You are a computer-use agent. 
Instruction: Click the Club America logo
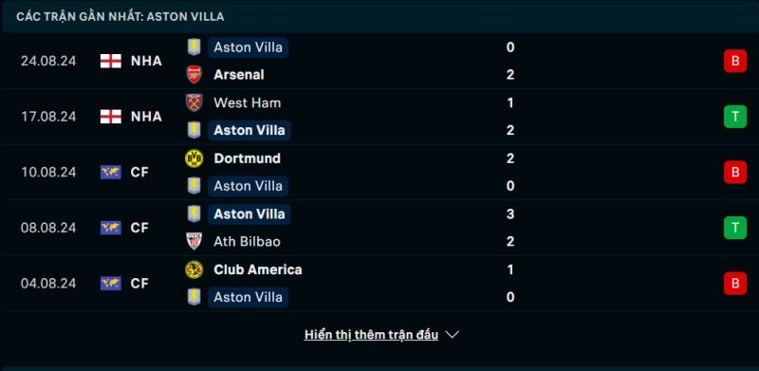[194, 269]
